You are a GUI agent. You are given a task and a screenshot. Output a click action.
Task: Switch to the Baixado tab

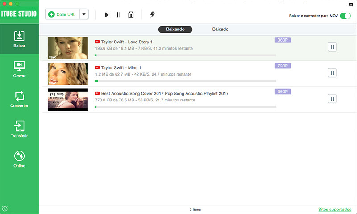tap(220, 29)
